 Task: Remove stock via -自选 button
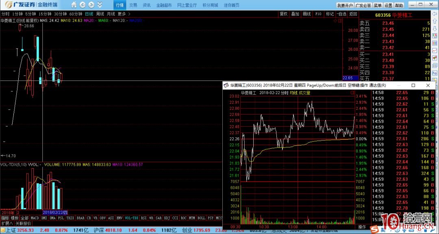(341, 14)
